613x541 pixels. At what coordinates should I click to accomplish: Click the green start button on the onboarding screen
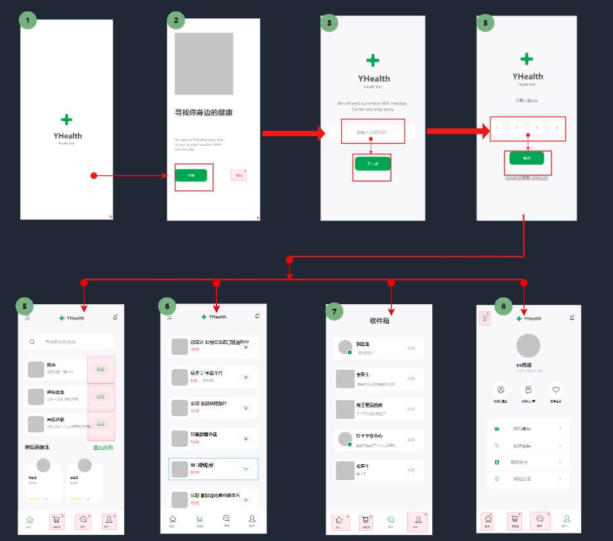click(191, 175)
